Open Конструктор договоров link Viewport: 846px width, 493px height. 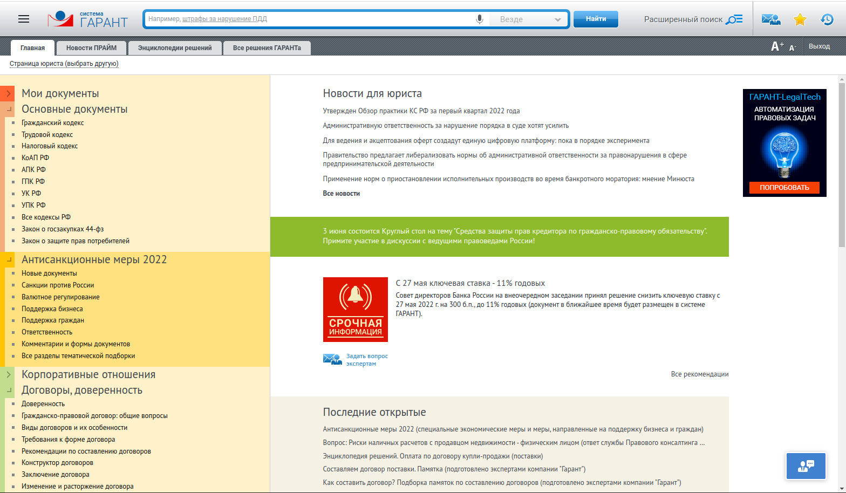tap(57, 463)
